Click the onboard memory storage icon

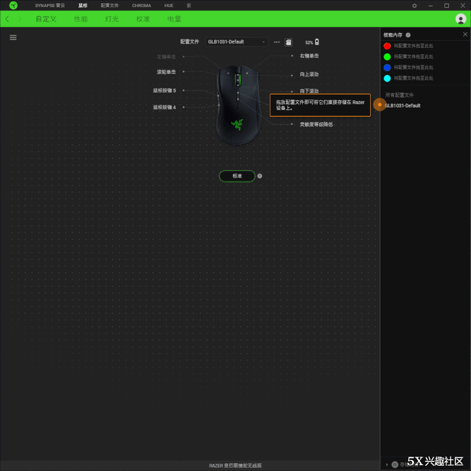click(289, 42)
